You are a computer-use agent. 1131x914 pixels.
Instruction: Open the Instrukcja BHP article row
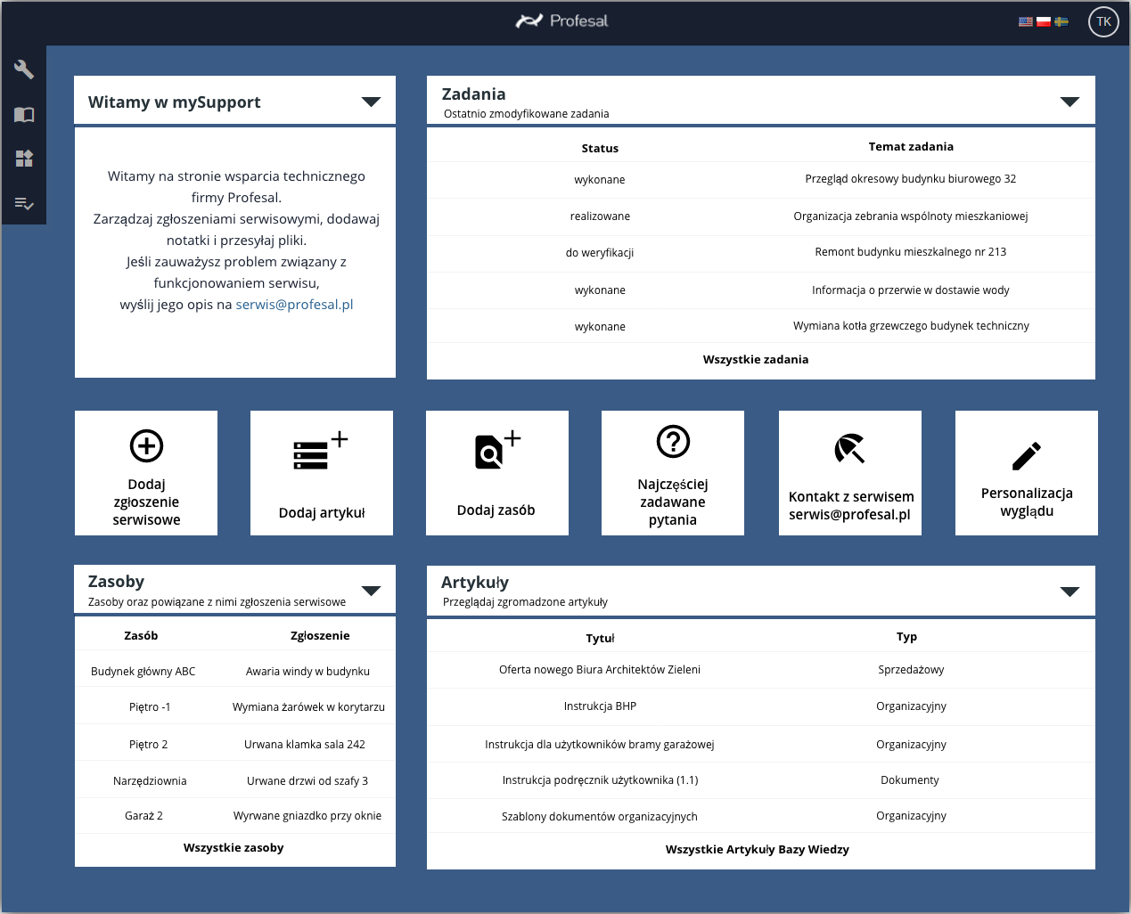tap(600, 706)
